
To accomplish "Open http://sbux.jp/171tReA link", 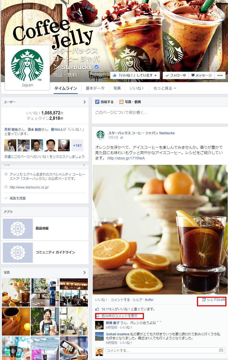I will tap(126, 158).
